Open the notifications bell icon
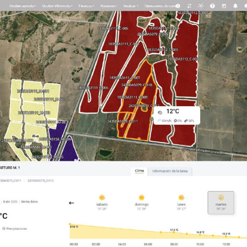The height and width of the screenshot is (247, 247). coord(235,6)
